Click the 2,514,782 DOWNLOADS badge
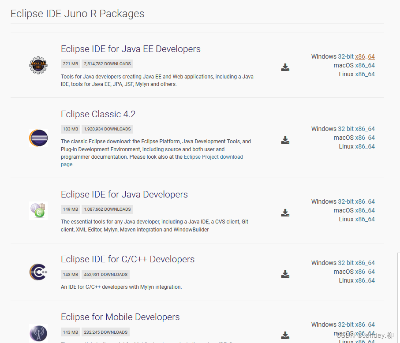 (x=107, y=64)
